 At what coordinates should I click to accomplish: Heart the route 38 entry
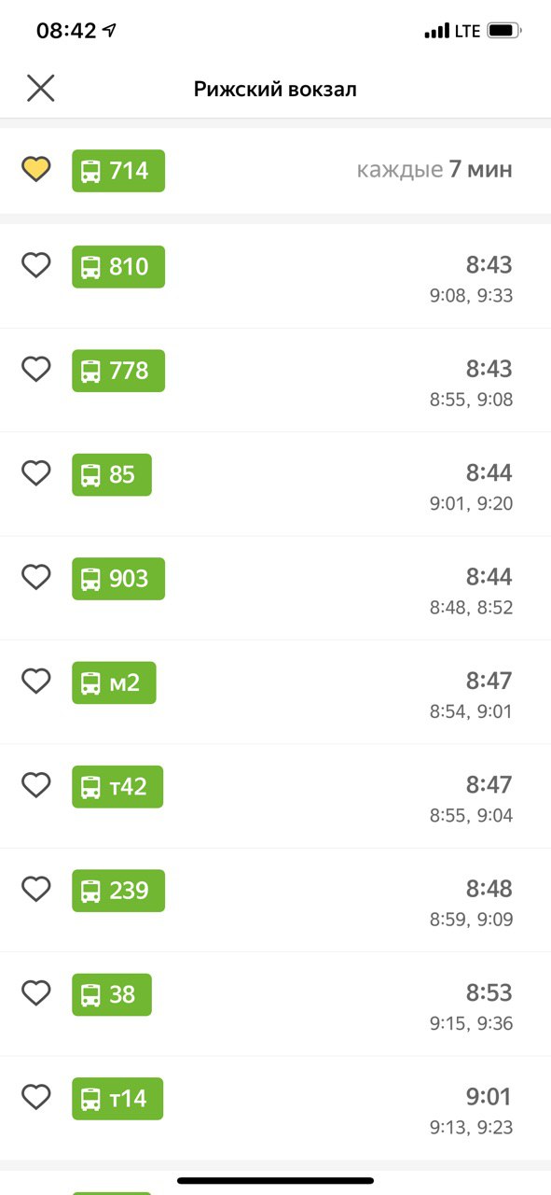(35, 993)
